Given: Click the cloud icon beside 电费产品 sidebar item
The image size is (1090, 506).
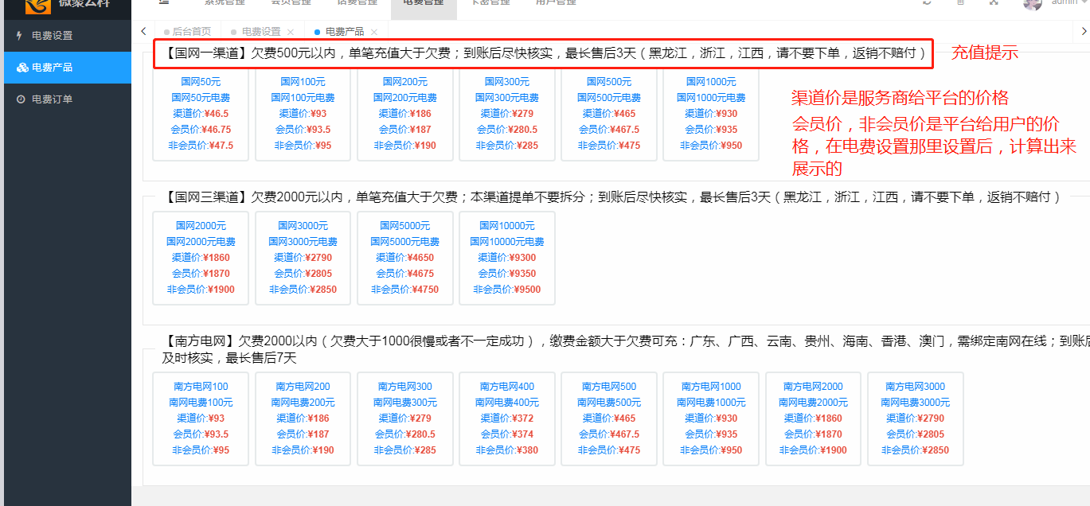Looking at the screenshot, I should [21, 68].
